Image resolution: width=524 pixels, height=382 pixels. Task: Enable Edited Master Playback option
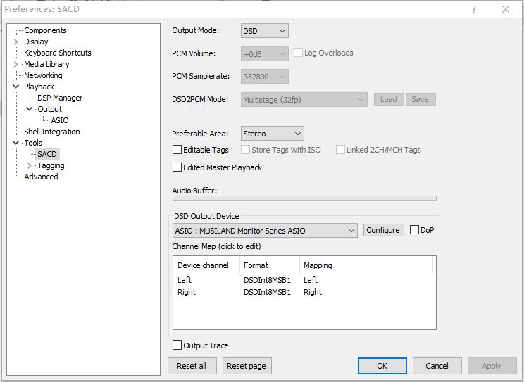(177, 167)
